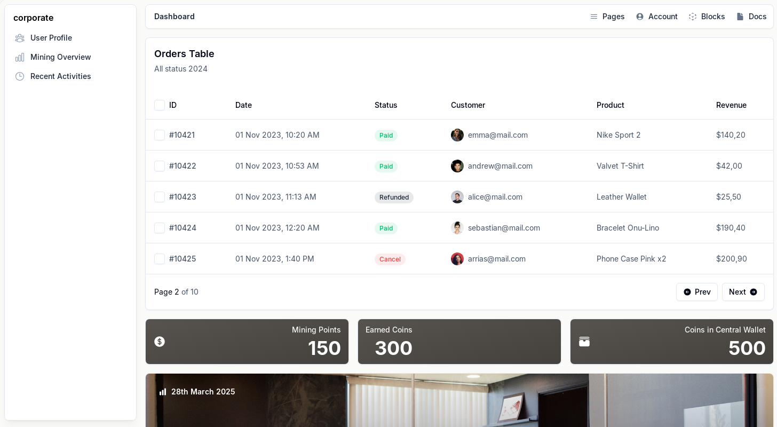Image resolution: width=777 pixels, height=427 pixels.
Task: Open Docs in the top navigation
Action: click(751, 17)
